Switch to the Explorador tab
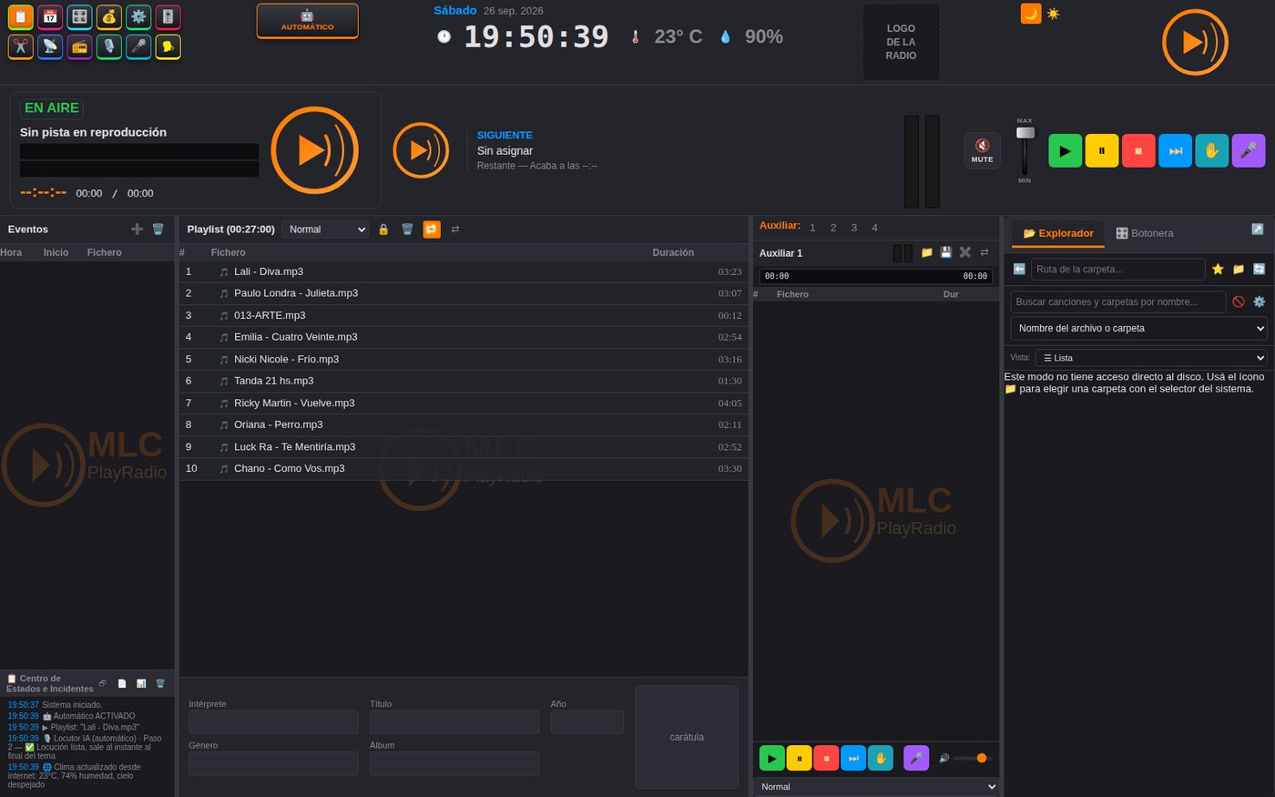This screenshot has height=797, width=1275. (1058, 233)
